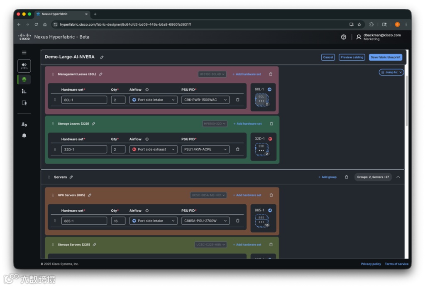
Task: Open Airflow dropdown for 885-1
Action: (154, 221)
